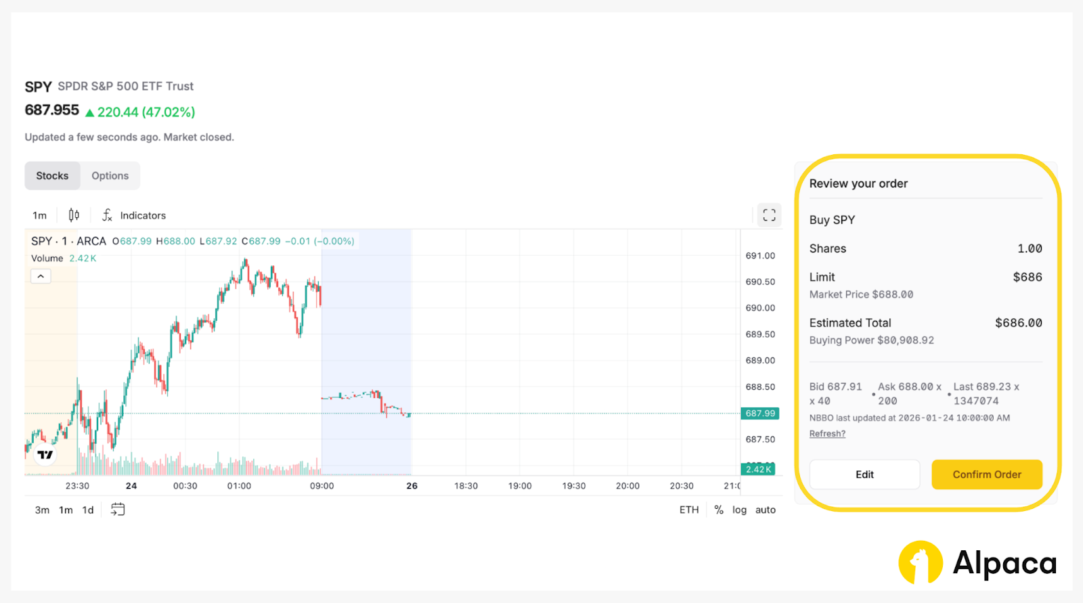This screenshot has height=603, width=1083.
Task: Switch to the Options tab
Action: pyautogui.click(x=110, y=176)
